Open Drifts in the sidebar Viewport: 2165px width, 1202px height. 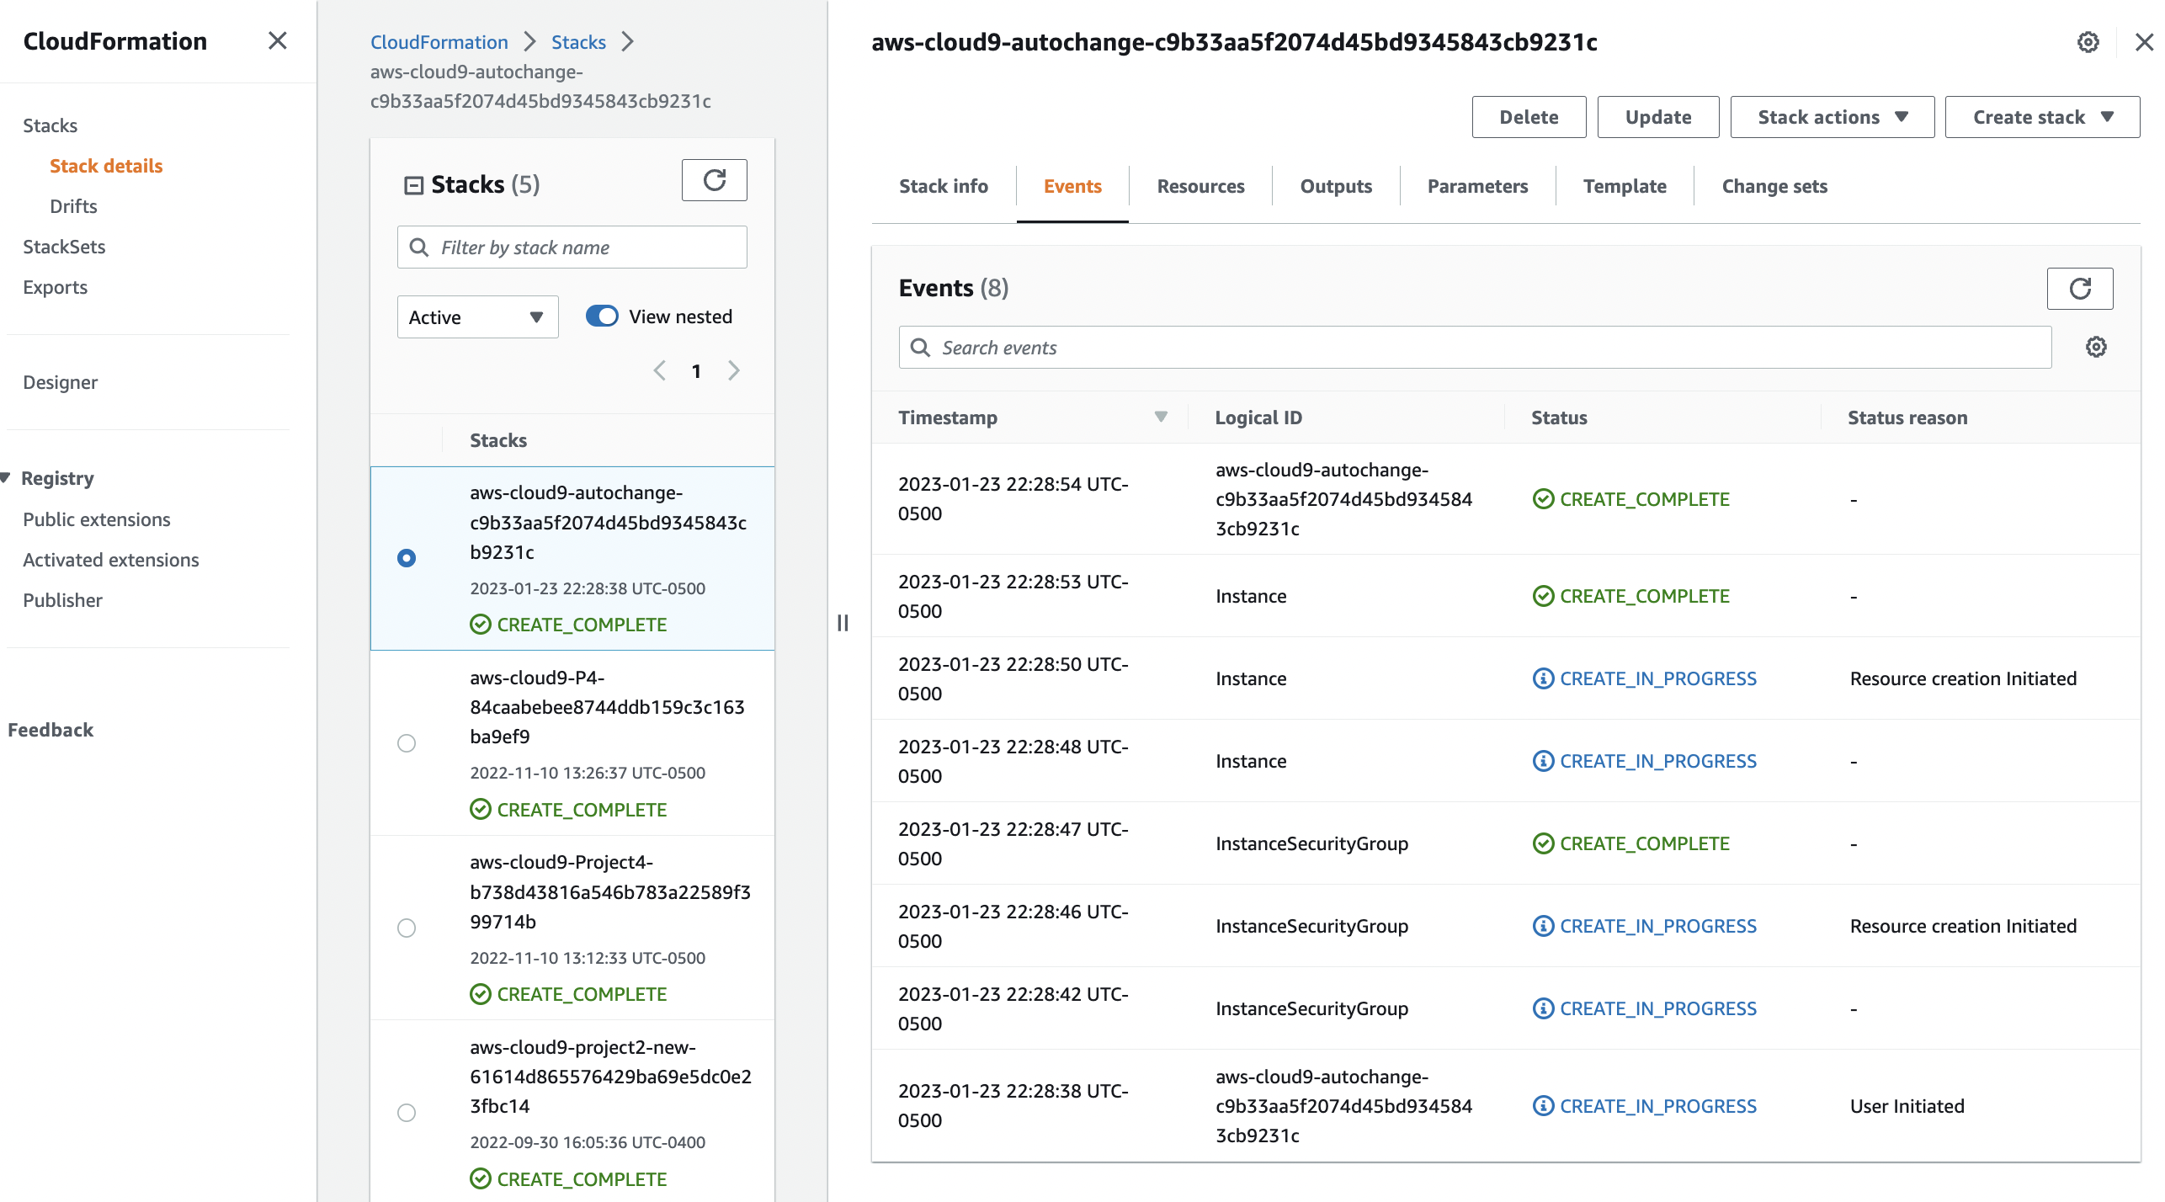(73, 206)
